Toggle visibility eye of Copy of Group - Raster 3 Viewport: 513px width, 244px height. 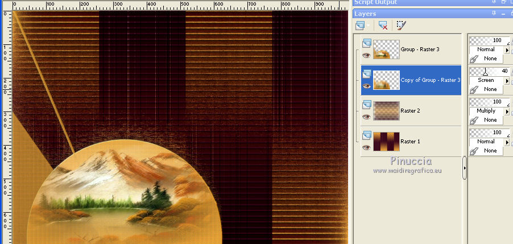[x=366, y=86]
